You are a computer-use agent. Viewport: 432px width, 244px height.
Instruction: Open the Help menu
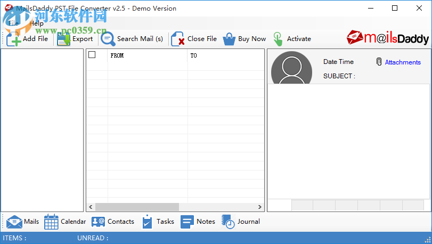(36, 23)
